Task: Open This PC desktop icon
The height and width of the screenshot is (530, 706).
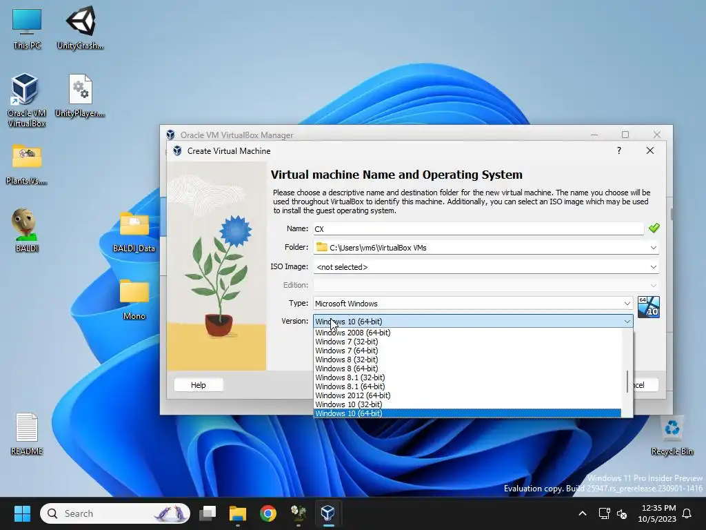Action: click(x=27, y=28)
